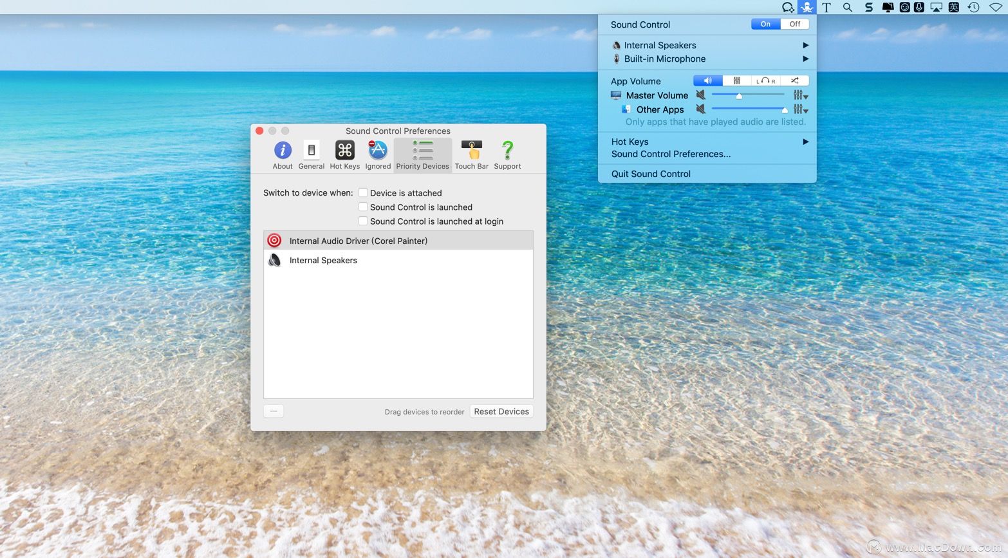Turn Sound Control Off
1008x558 pixels.
794,24
